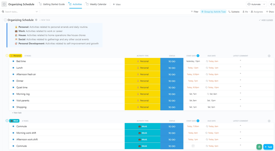Collapse the Personal group
The height and width of the screenshot is (151, 275).
click(7, 56)
